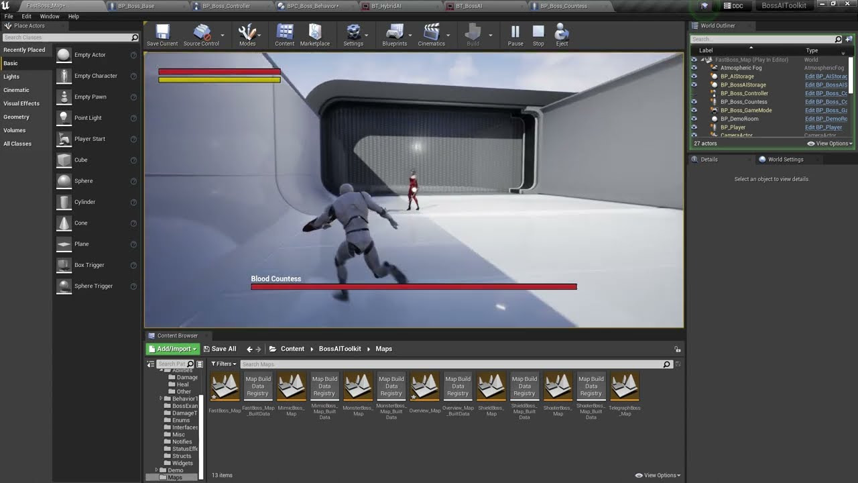Click the Content toolbar icon

point(285,35)
